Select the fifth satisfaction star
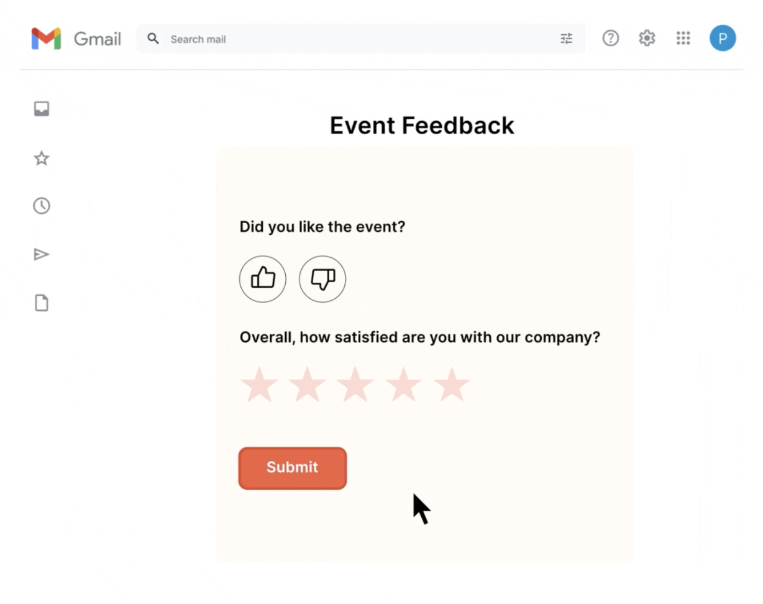This screenshot has width=763, height=604. 452,385
